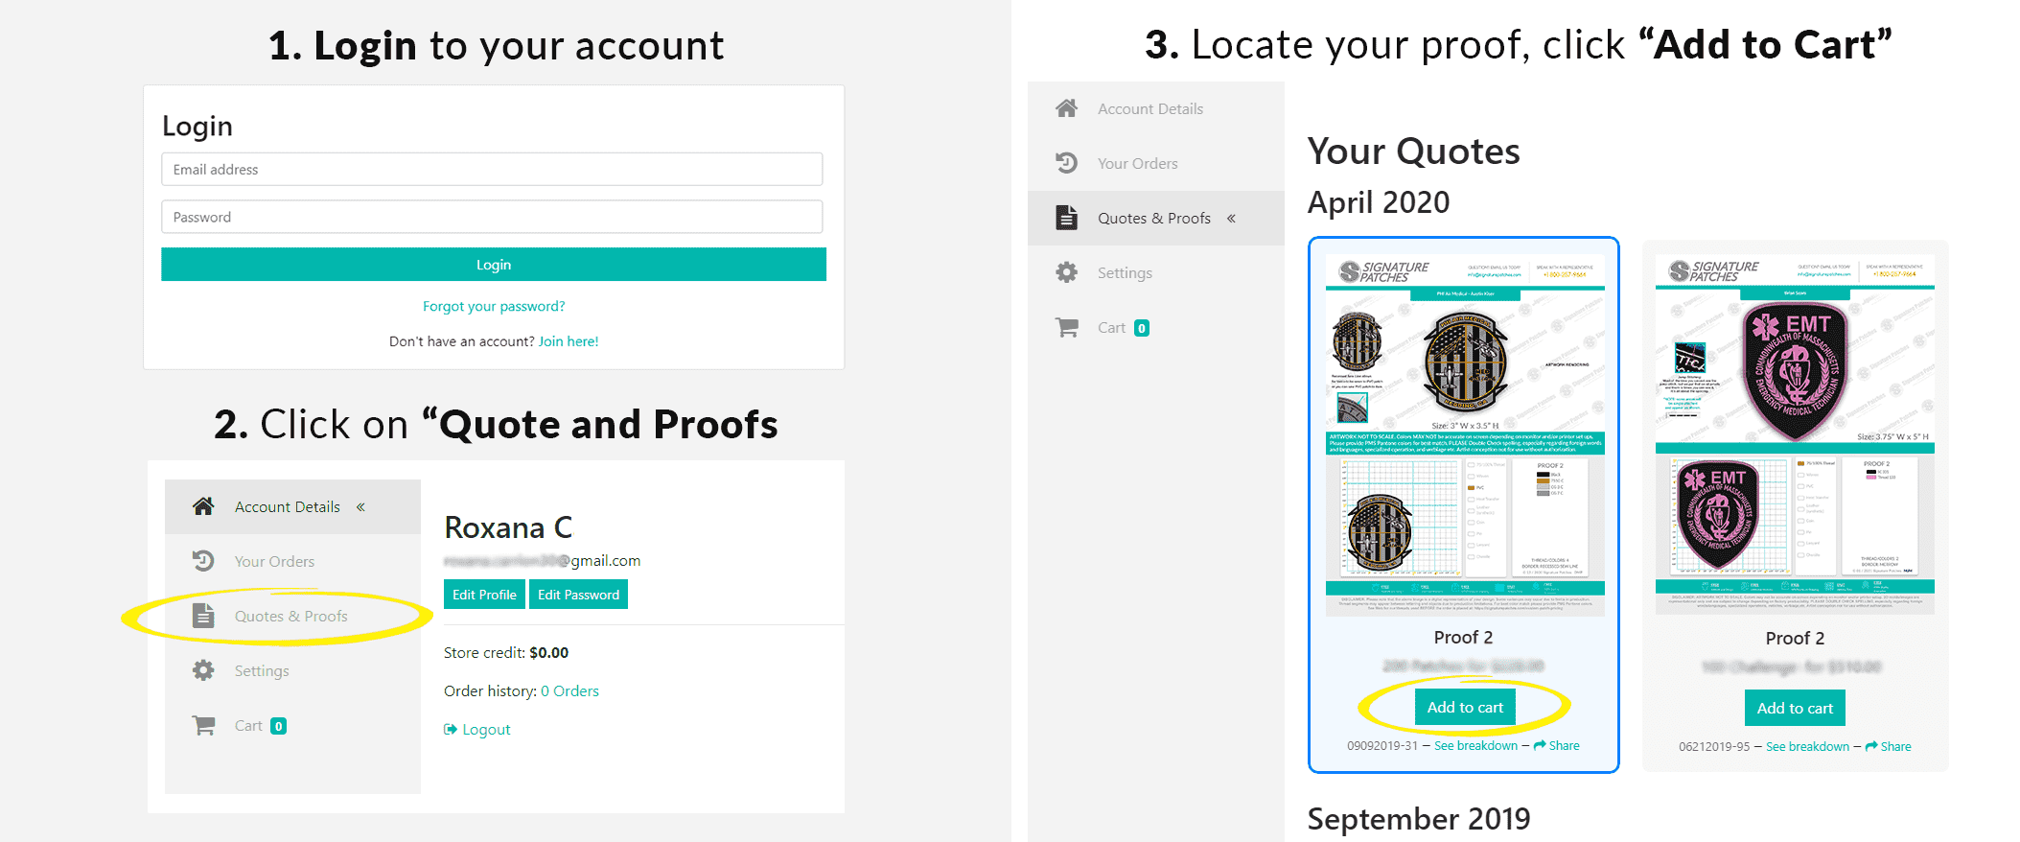Click the home icon beside Account Details

[x=203, y=505]
